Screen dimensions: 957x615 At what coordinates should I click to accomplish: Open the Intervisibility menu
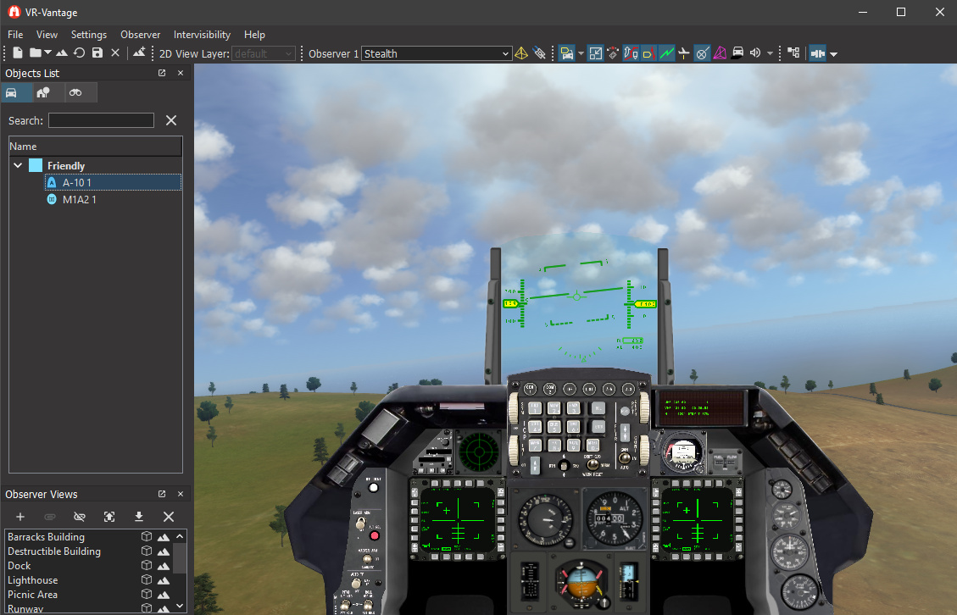pos(202,35)
